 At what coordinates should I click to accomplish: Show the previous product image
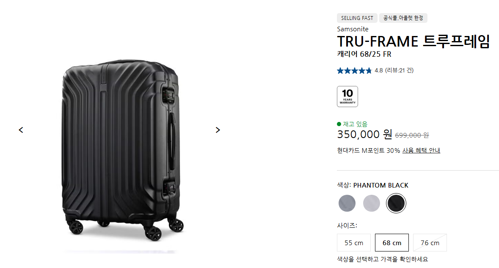pos(21,130)
